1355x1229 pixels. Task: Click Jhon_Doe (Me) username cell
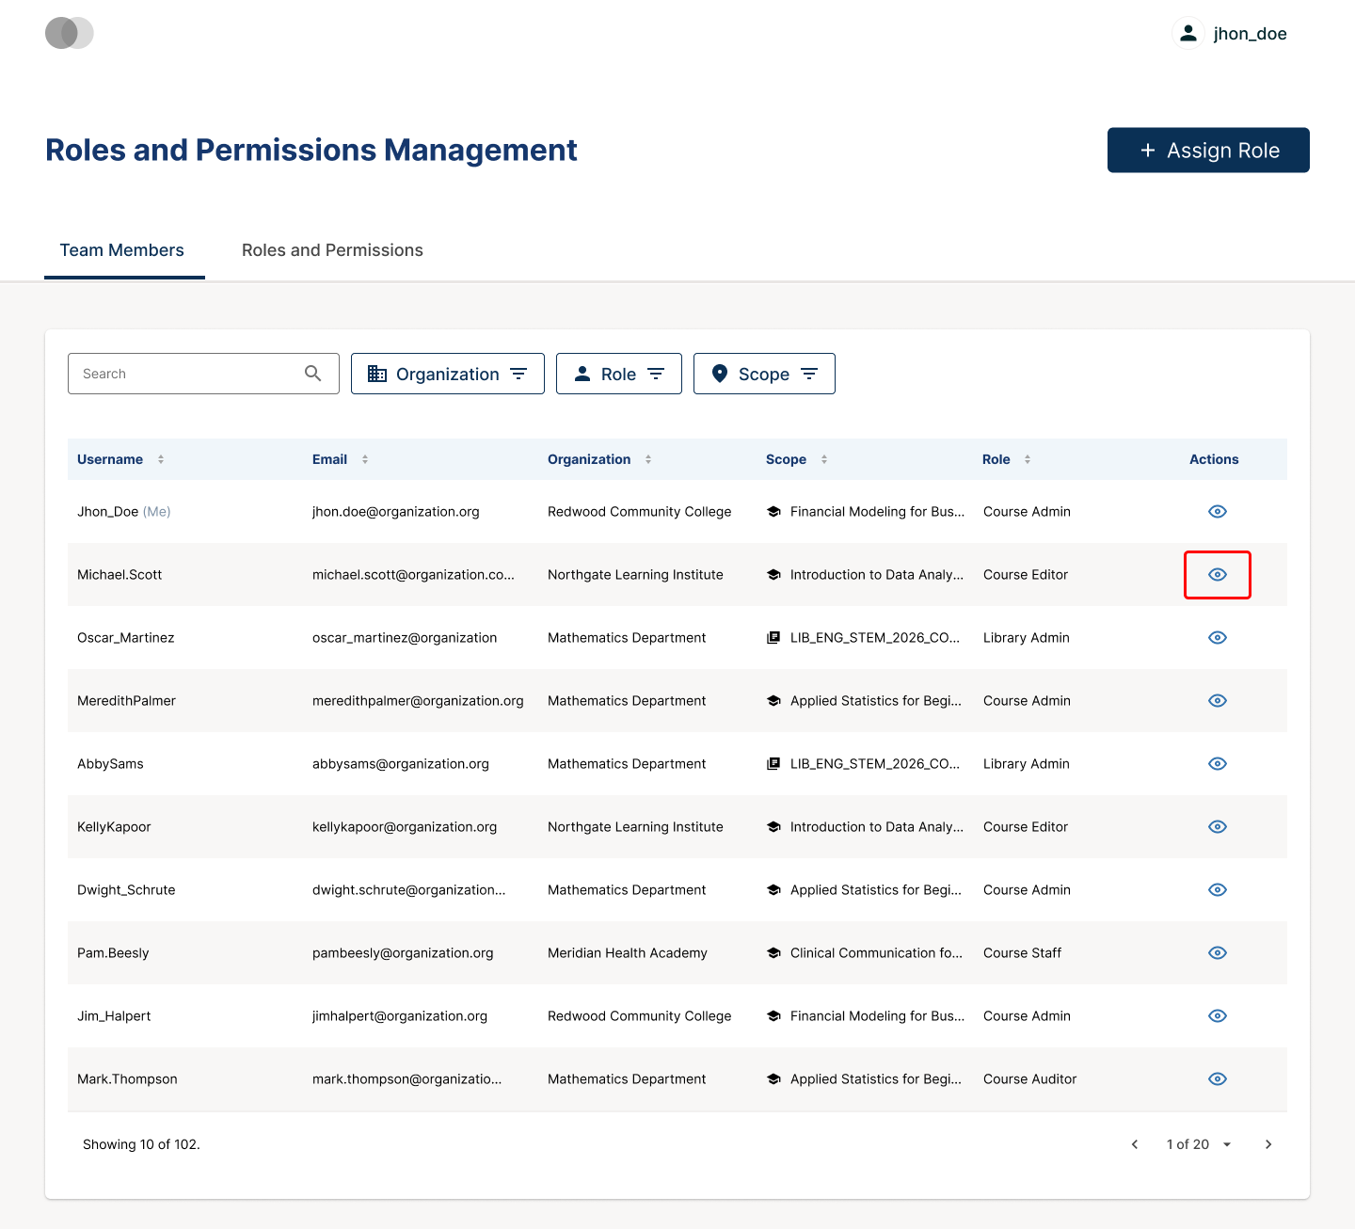124,512
